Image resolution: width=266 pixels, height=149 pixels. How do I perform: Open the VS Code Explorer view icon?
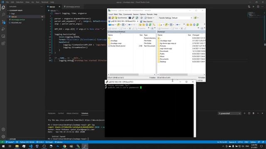click(3, 7)
